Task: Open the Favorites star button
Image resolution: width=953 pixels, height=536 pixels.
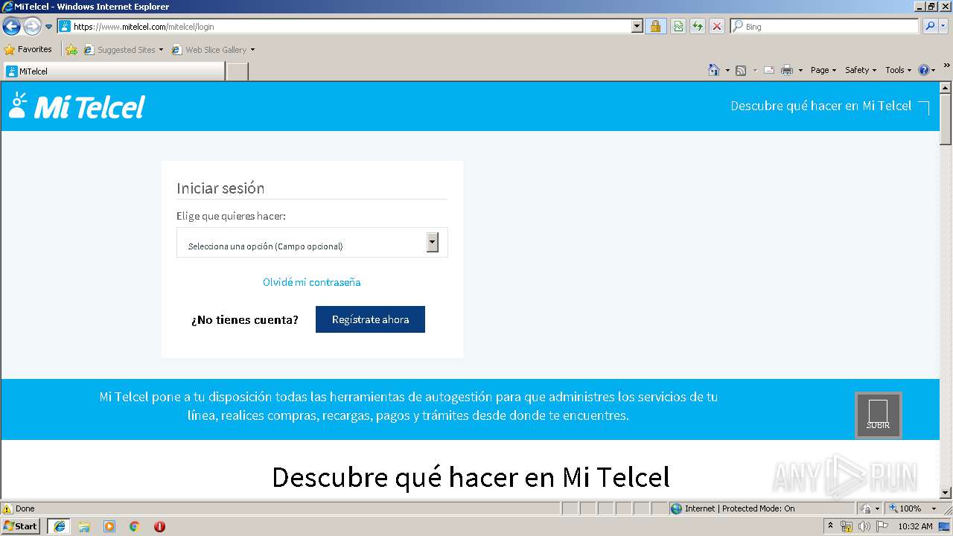Action: [x=28, y=49]
